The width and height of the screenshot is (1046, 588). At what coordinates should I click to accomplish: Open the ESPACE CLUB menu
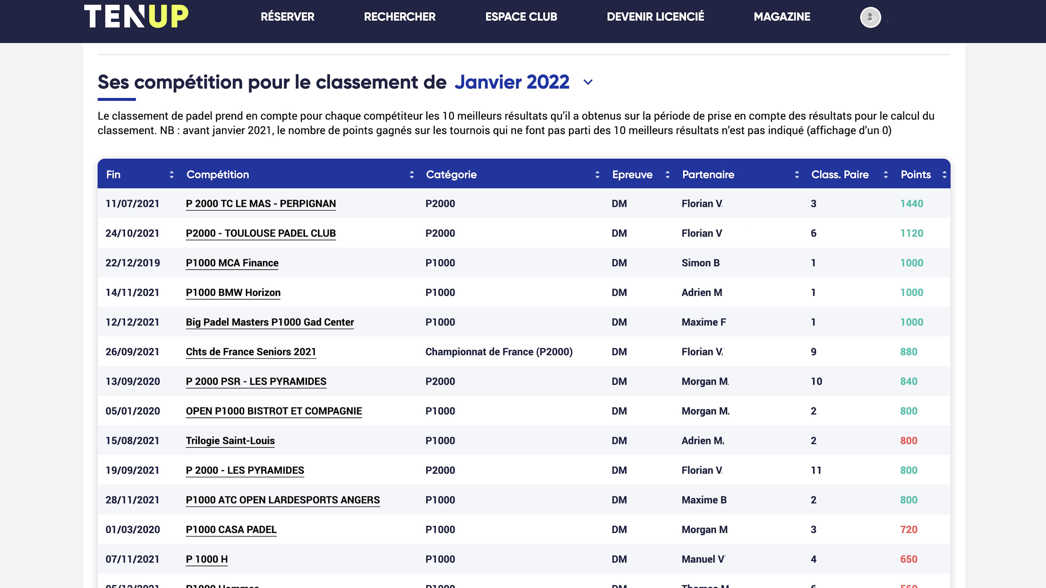521,17
